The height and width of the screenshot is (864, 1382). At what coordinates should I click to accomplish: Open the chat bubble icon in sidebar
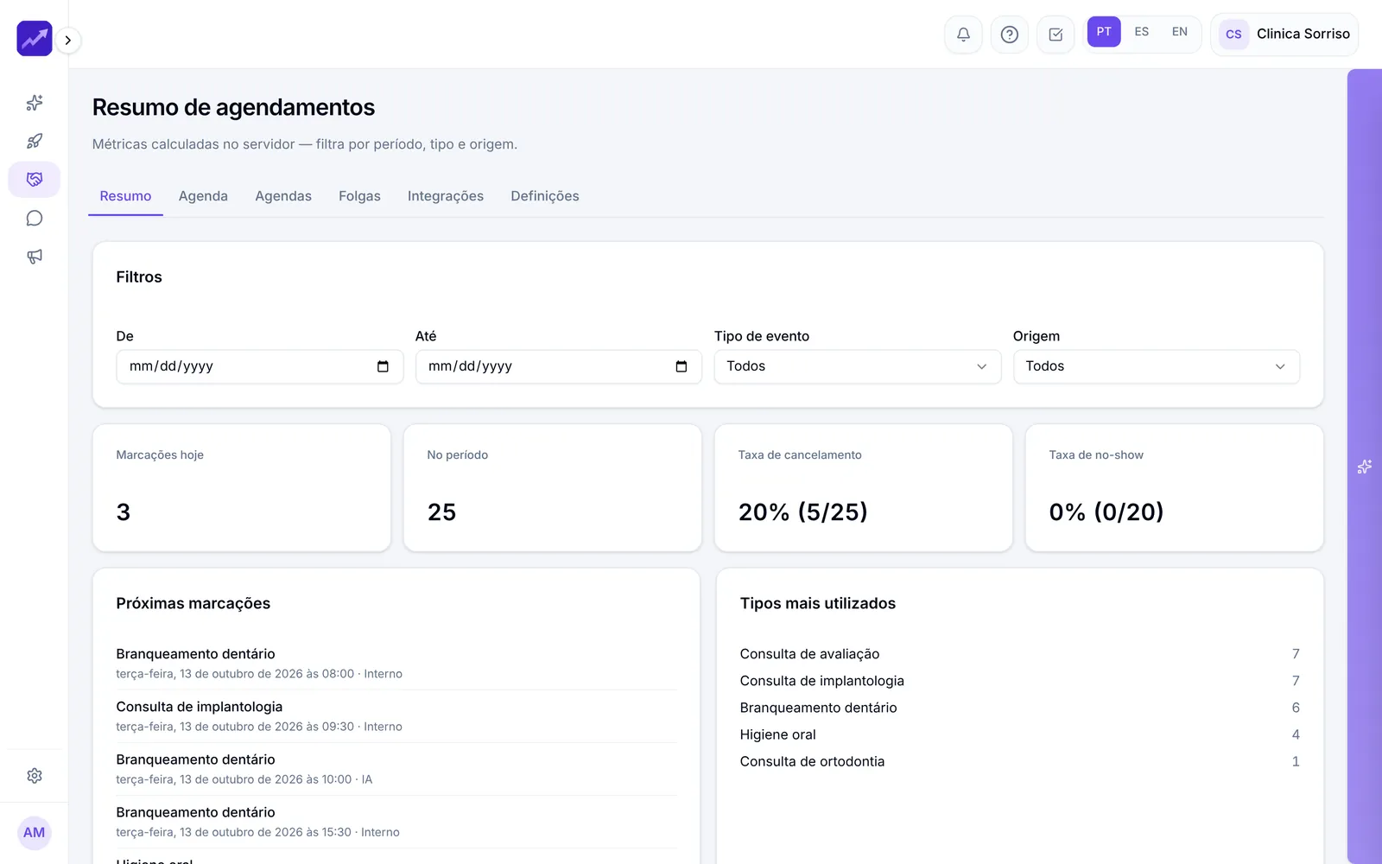pyautogui.click(x=35, y=219)
